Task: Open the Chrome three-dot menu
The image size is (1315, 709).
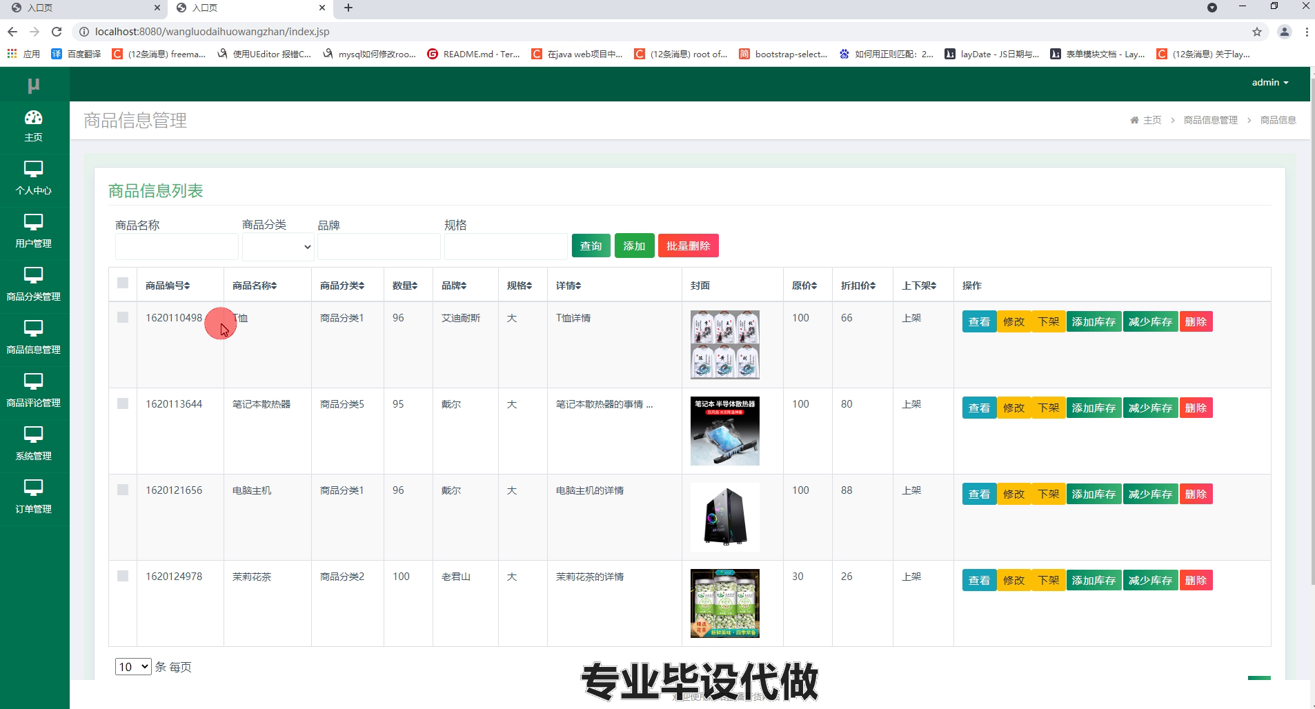Action: [x=1306, y=32]
